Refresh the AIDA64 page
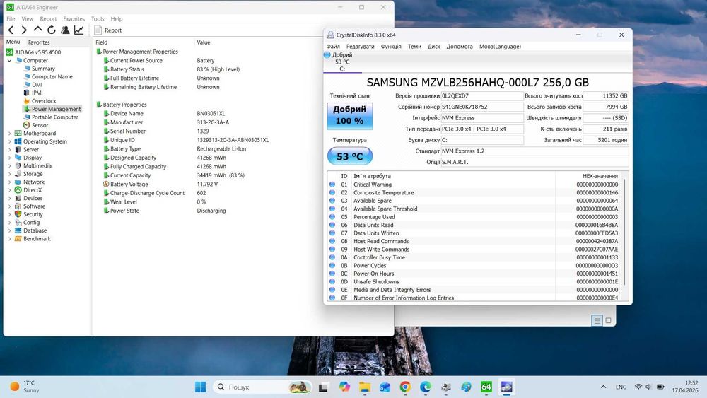The image size is (707, 398). coord(52,30)
